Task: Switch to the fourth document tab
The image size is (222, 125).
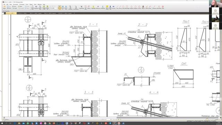Action: point(50,13)
